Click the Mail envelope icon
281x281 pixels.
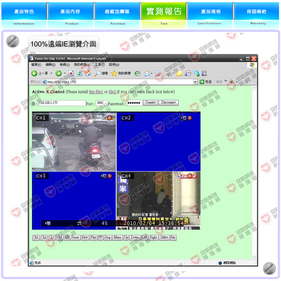pyautogui.click(x=147, y=73)
